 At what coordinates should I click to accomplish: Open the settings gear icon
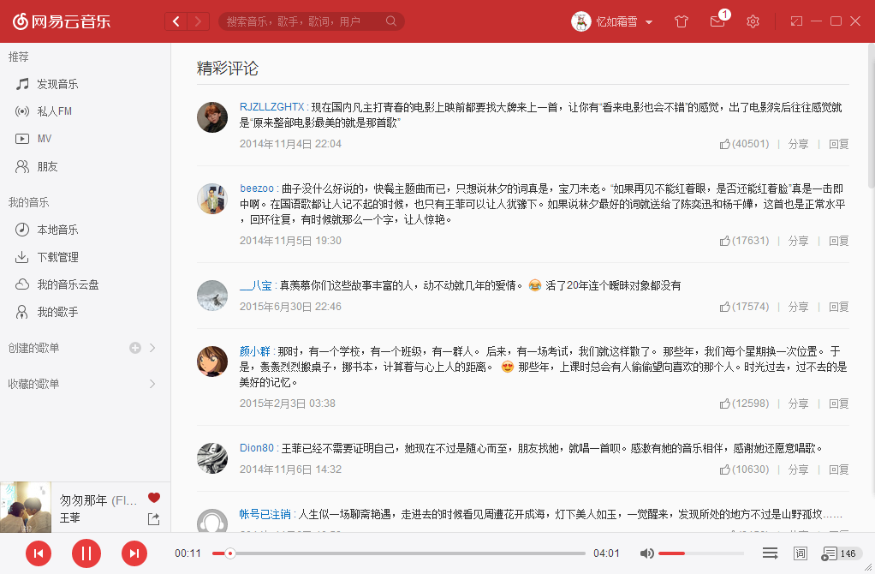pos(753,21)
